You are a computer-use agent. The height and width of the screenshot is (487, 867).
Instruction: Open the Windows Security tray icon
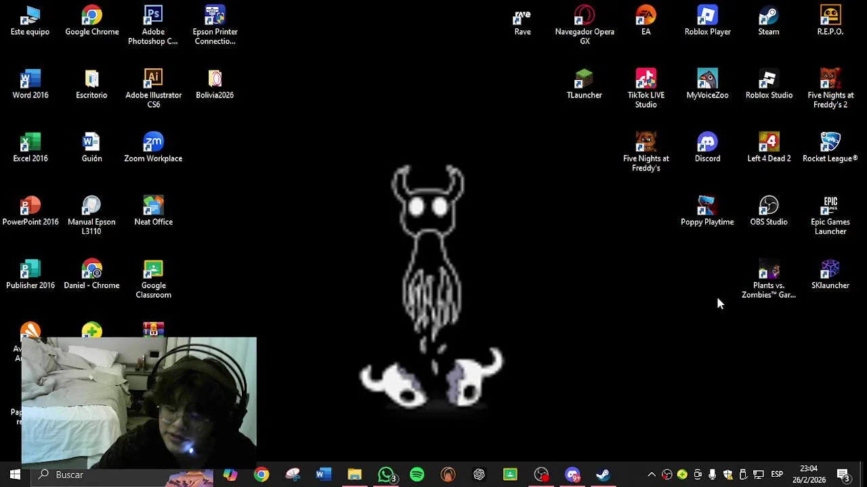728,475
